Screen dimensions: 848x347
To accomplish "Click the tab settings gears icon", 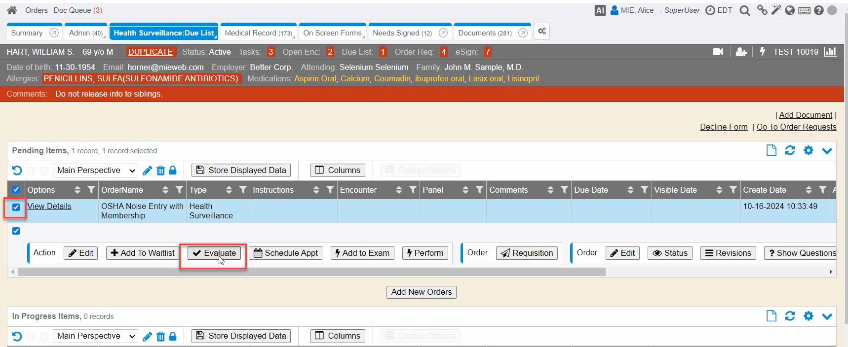I will click(x=542, y=32).
